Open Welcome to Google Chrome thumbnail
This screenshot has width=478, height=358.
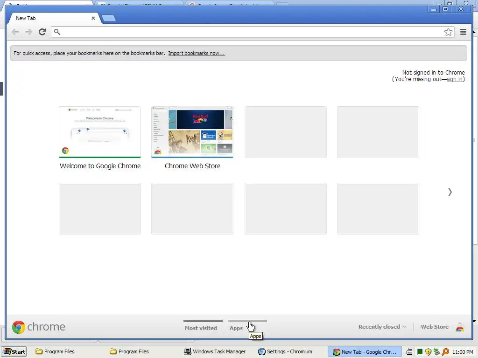tap(100, 132)
